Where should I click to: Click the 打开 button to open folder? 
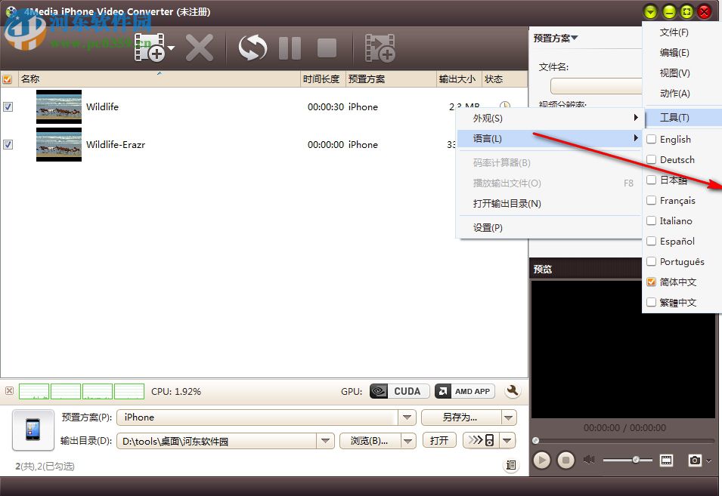tap(439, 440)
